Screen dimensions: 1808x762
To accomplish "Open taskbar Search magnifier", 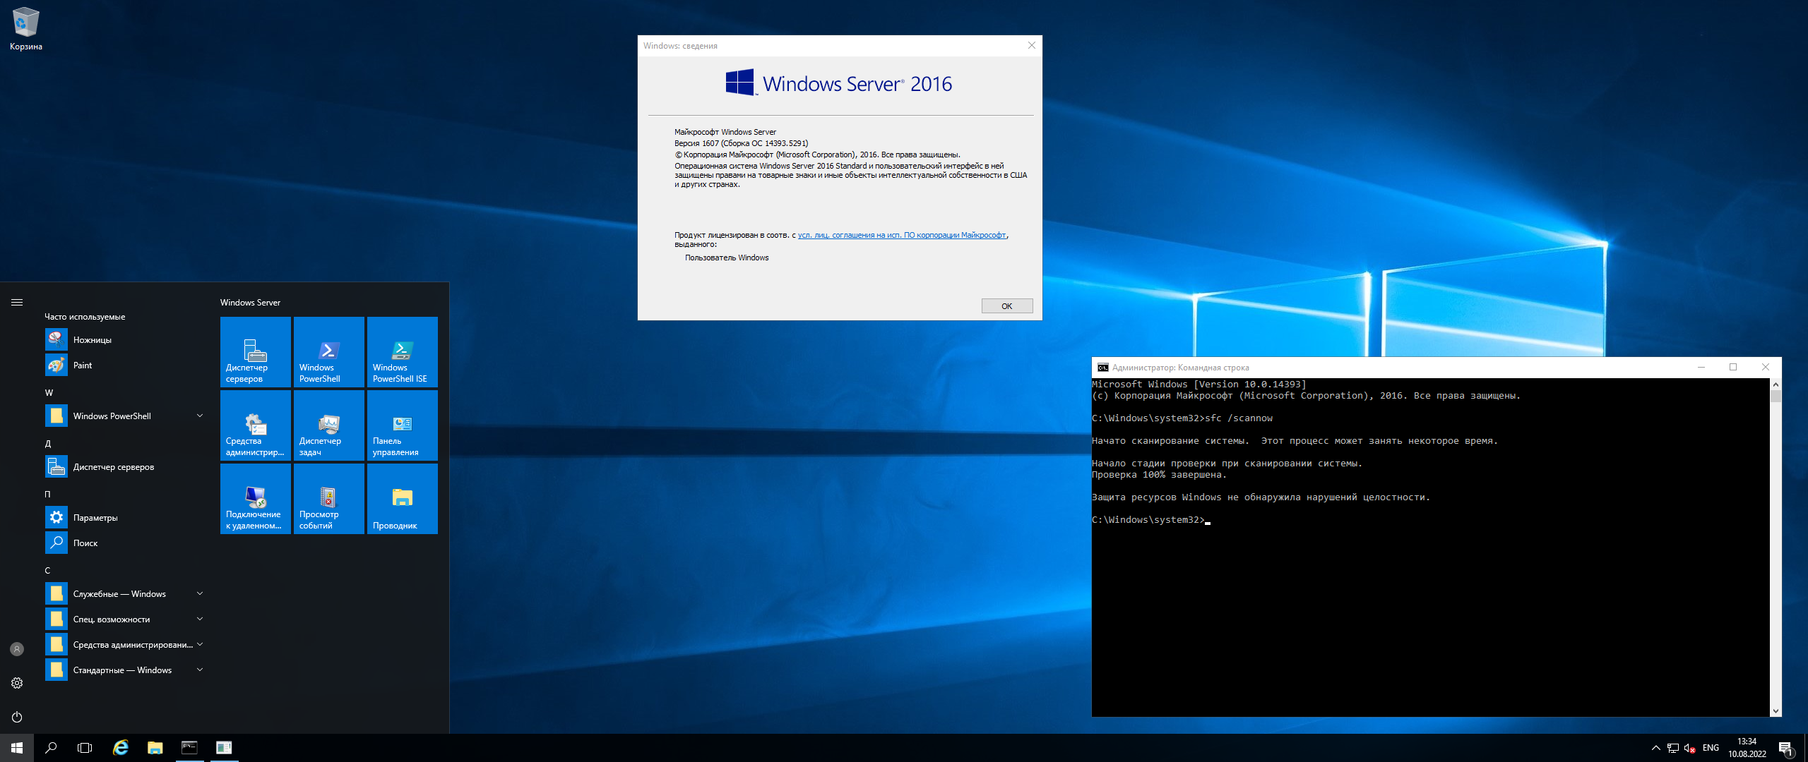I will pyautogui.click(x=51, y=748).
